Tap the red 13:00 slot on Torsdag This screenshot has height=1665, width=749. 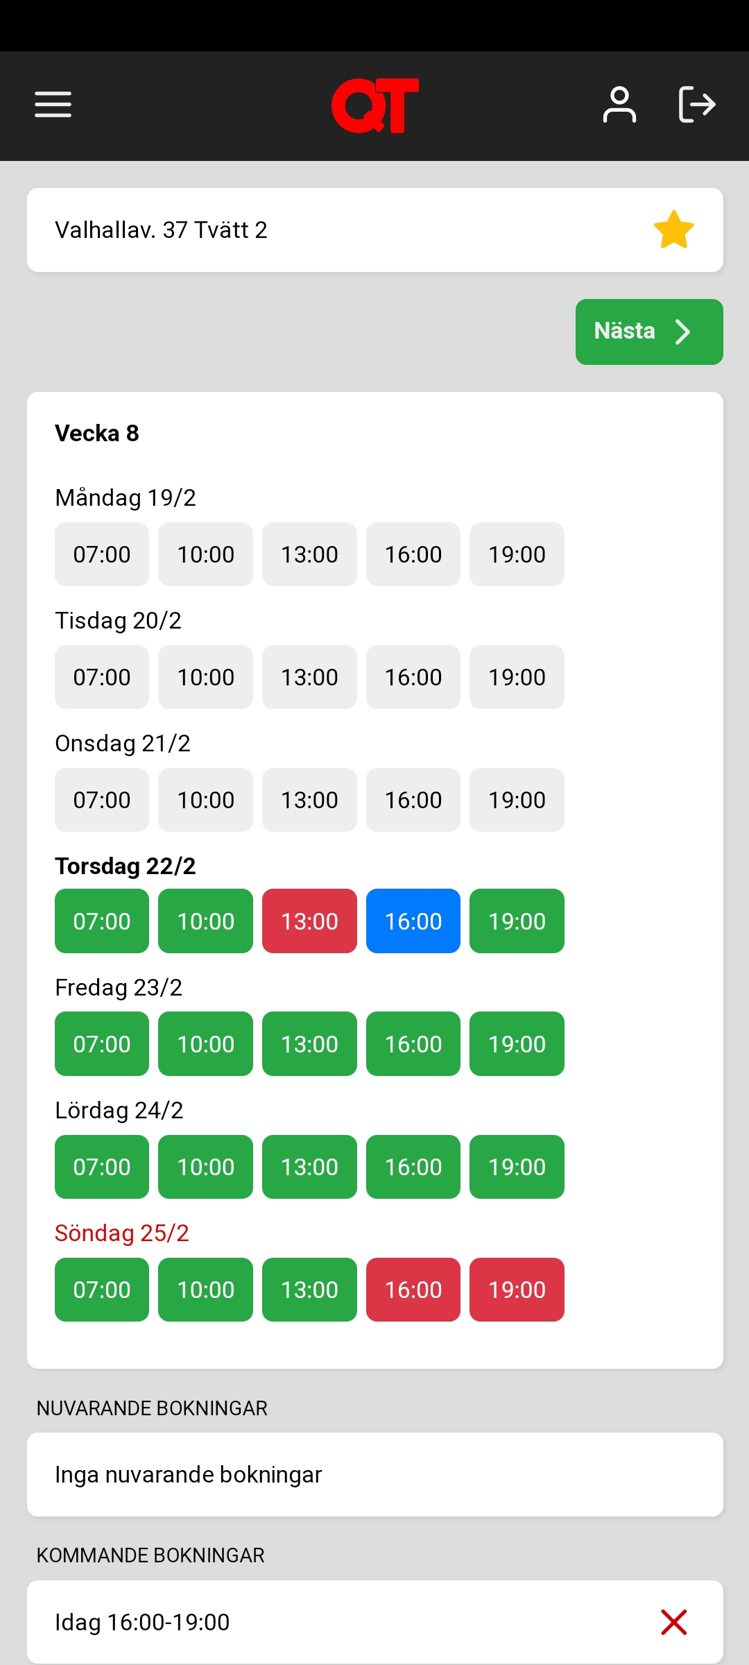tap(309, 921)
